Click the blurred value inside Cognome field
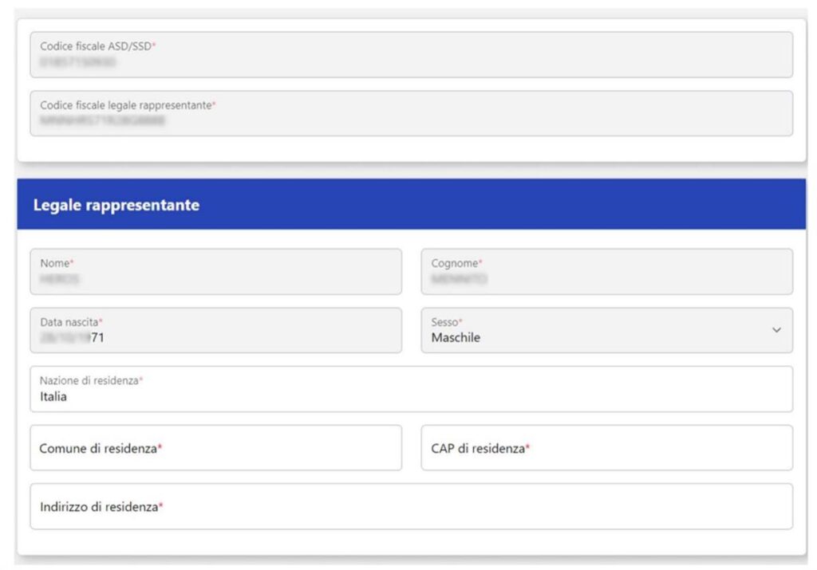The height and width of the screenshot is (570, 817). (x=459, y=280)
